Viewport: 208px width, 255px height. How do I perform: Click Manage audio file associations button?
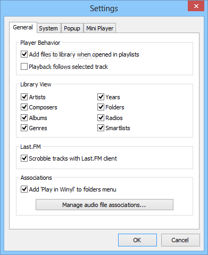coord(104,205)
